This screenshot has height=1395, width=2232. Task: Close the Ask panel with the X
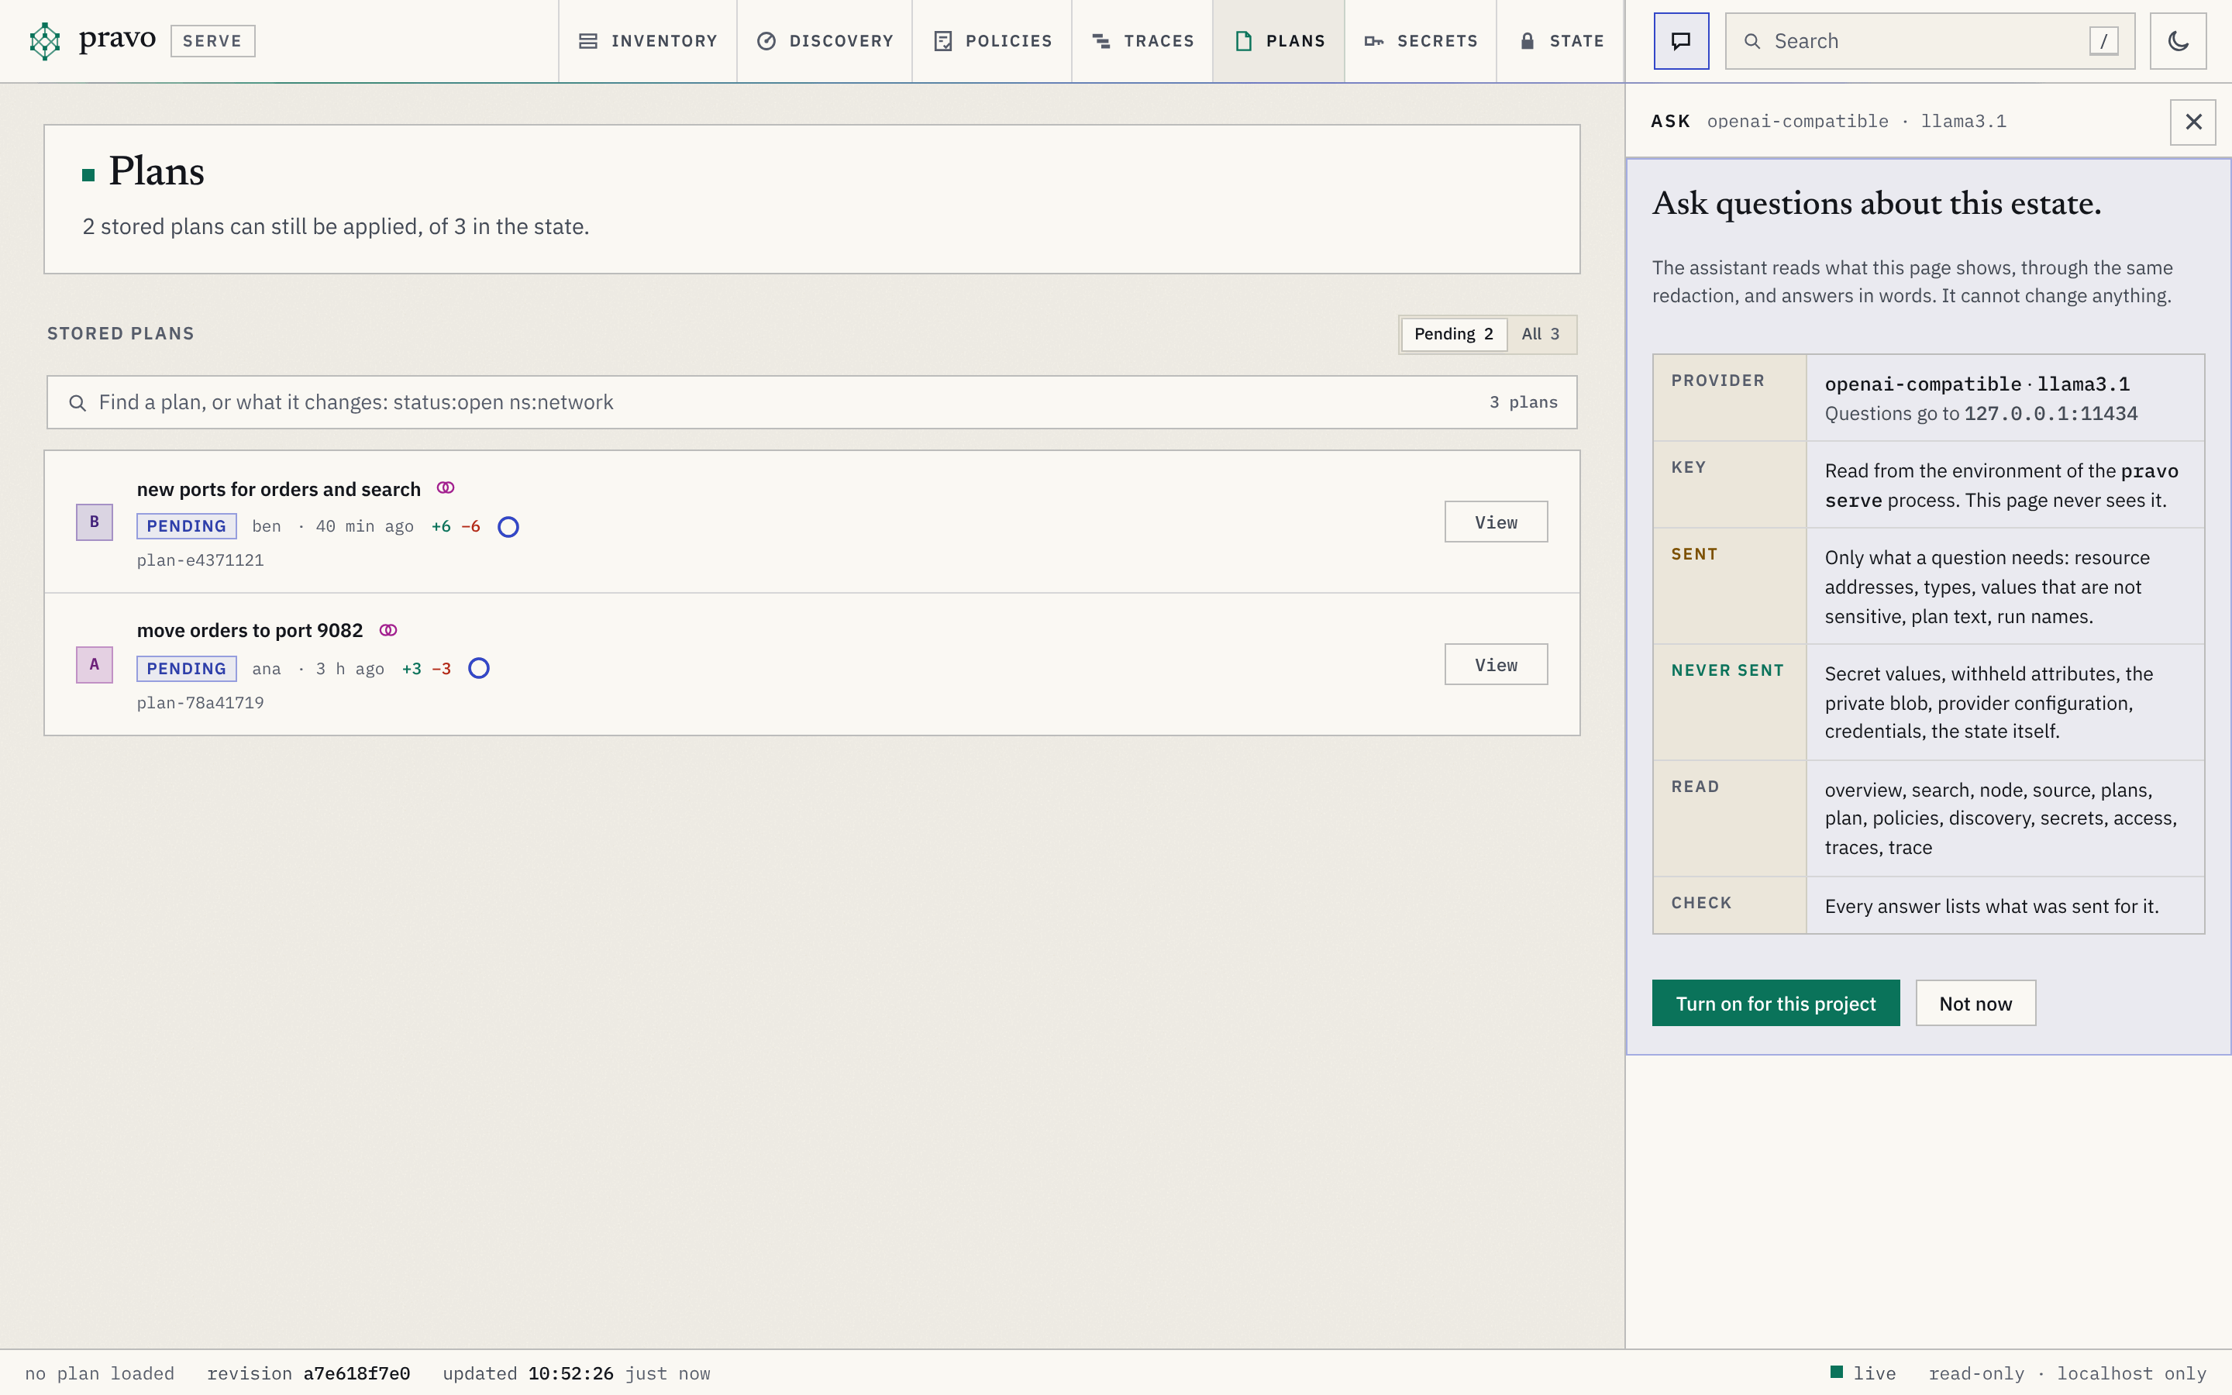[x=2192, y=122]
